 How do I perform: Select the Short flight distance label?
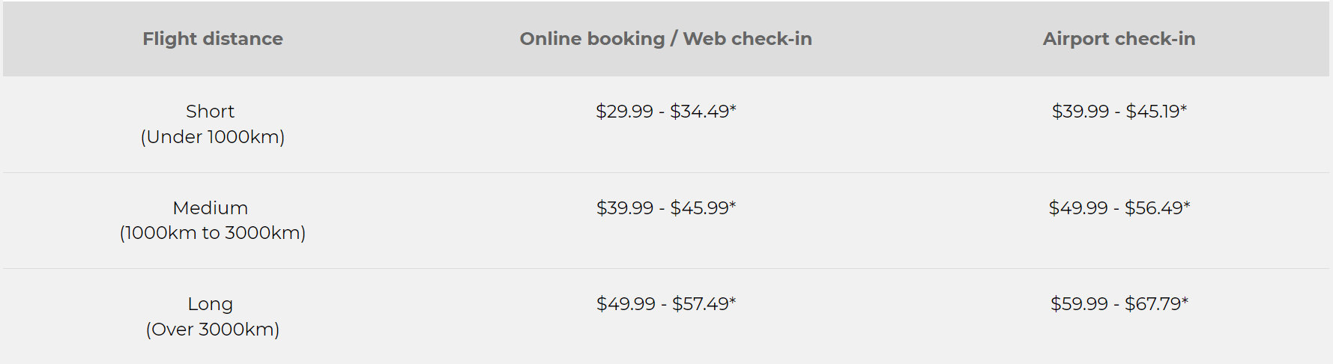(x=211, y=112)
